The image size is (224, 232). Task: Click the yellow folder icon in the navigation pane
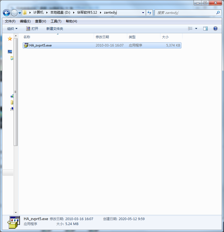point(12,102)
